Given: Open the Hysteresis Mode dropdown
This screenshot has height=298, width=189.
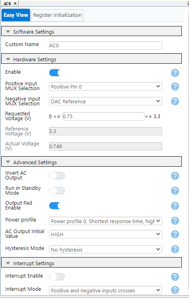Looking at the screenshot, I should [x=105, y=250].
